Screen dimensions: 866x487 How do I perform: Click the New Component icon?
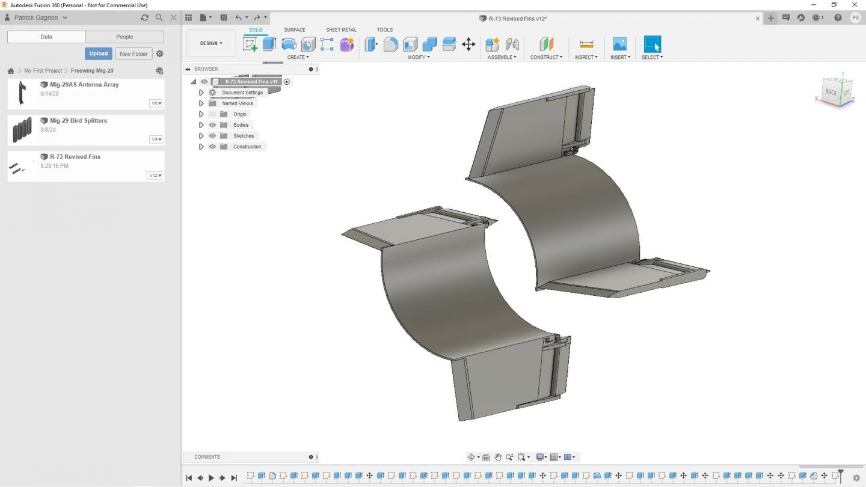(x=492, y=44)
